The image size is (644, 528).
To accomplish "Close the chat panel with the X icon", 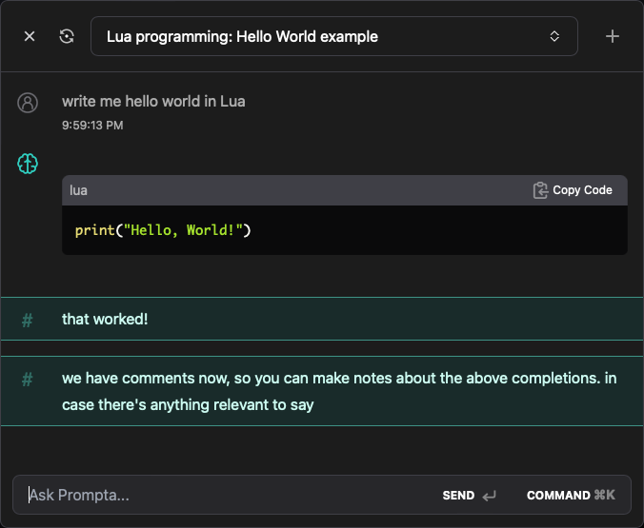I will tap(30, 36).
